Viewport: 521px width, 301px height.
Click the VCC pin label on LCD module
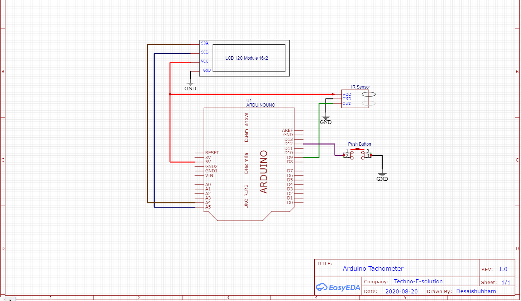click(204, 61)
